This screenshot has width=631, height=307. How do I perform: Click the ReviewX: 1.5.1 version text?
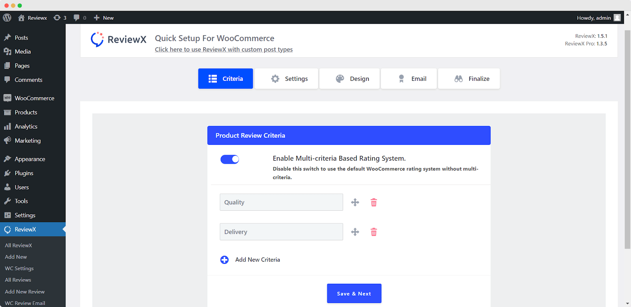coord(591,36)
